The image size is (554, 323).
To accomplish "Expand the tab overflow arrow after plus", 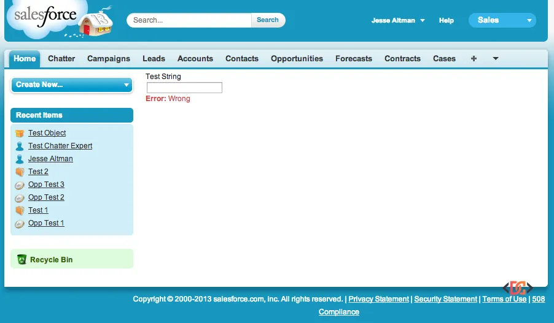I will click(496, 59).
